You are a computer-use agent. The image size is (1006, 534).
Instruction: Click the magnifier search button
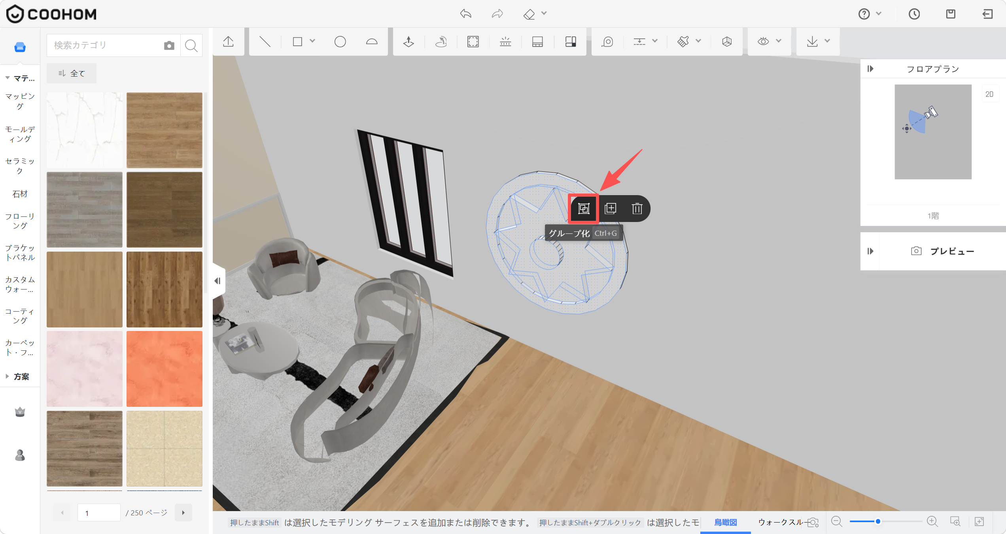(x=191, y=45)
